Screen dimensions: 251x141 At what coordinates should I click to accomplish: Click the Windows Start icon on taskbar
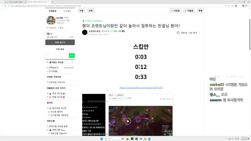(x=102, y=139)
